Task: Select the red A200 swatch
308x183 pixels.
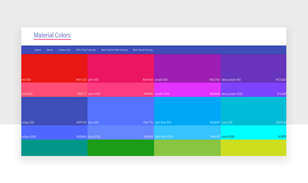Action: click(54, 90)
